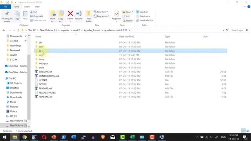Screen dimensions: 251x141
Task: Click the Search box
Action: tap(239, 30)
